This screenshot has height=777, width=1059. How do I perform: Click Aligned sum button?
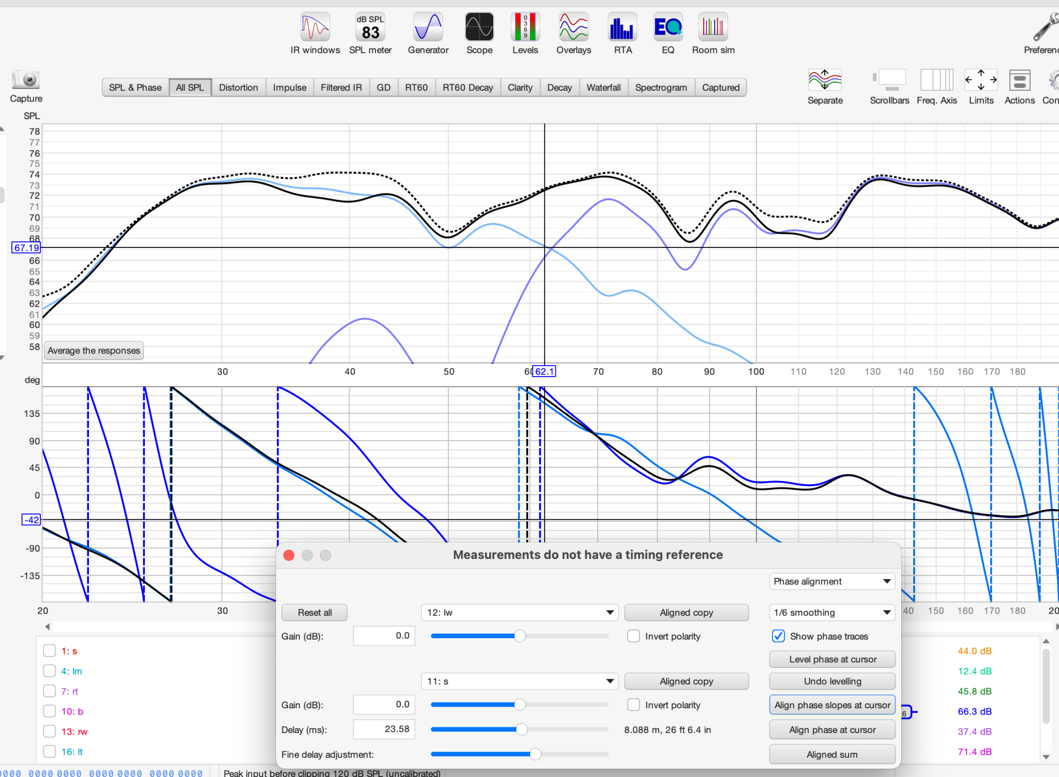[x=832, y=755]
